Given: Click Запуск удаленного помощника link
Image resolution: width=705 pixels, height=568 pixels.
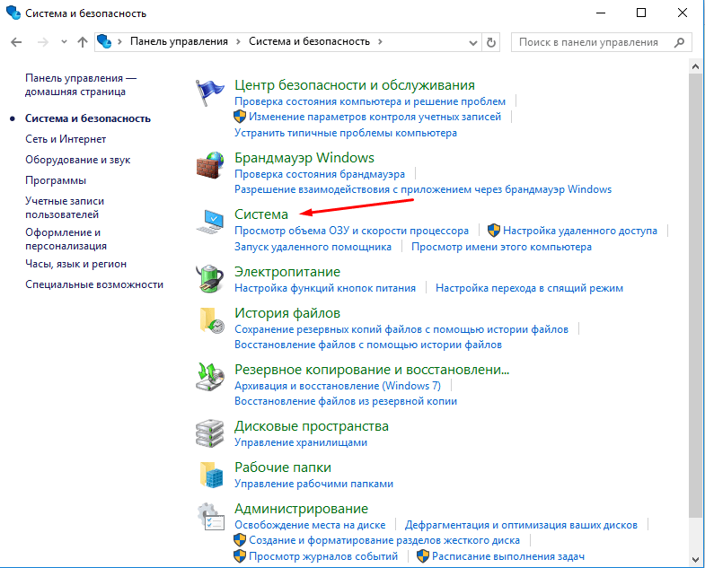Looking at the screenshot, I should (313, 247).
